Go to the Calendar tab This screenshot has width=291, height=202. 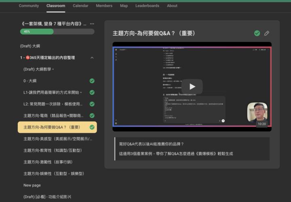[80, 6]
